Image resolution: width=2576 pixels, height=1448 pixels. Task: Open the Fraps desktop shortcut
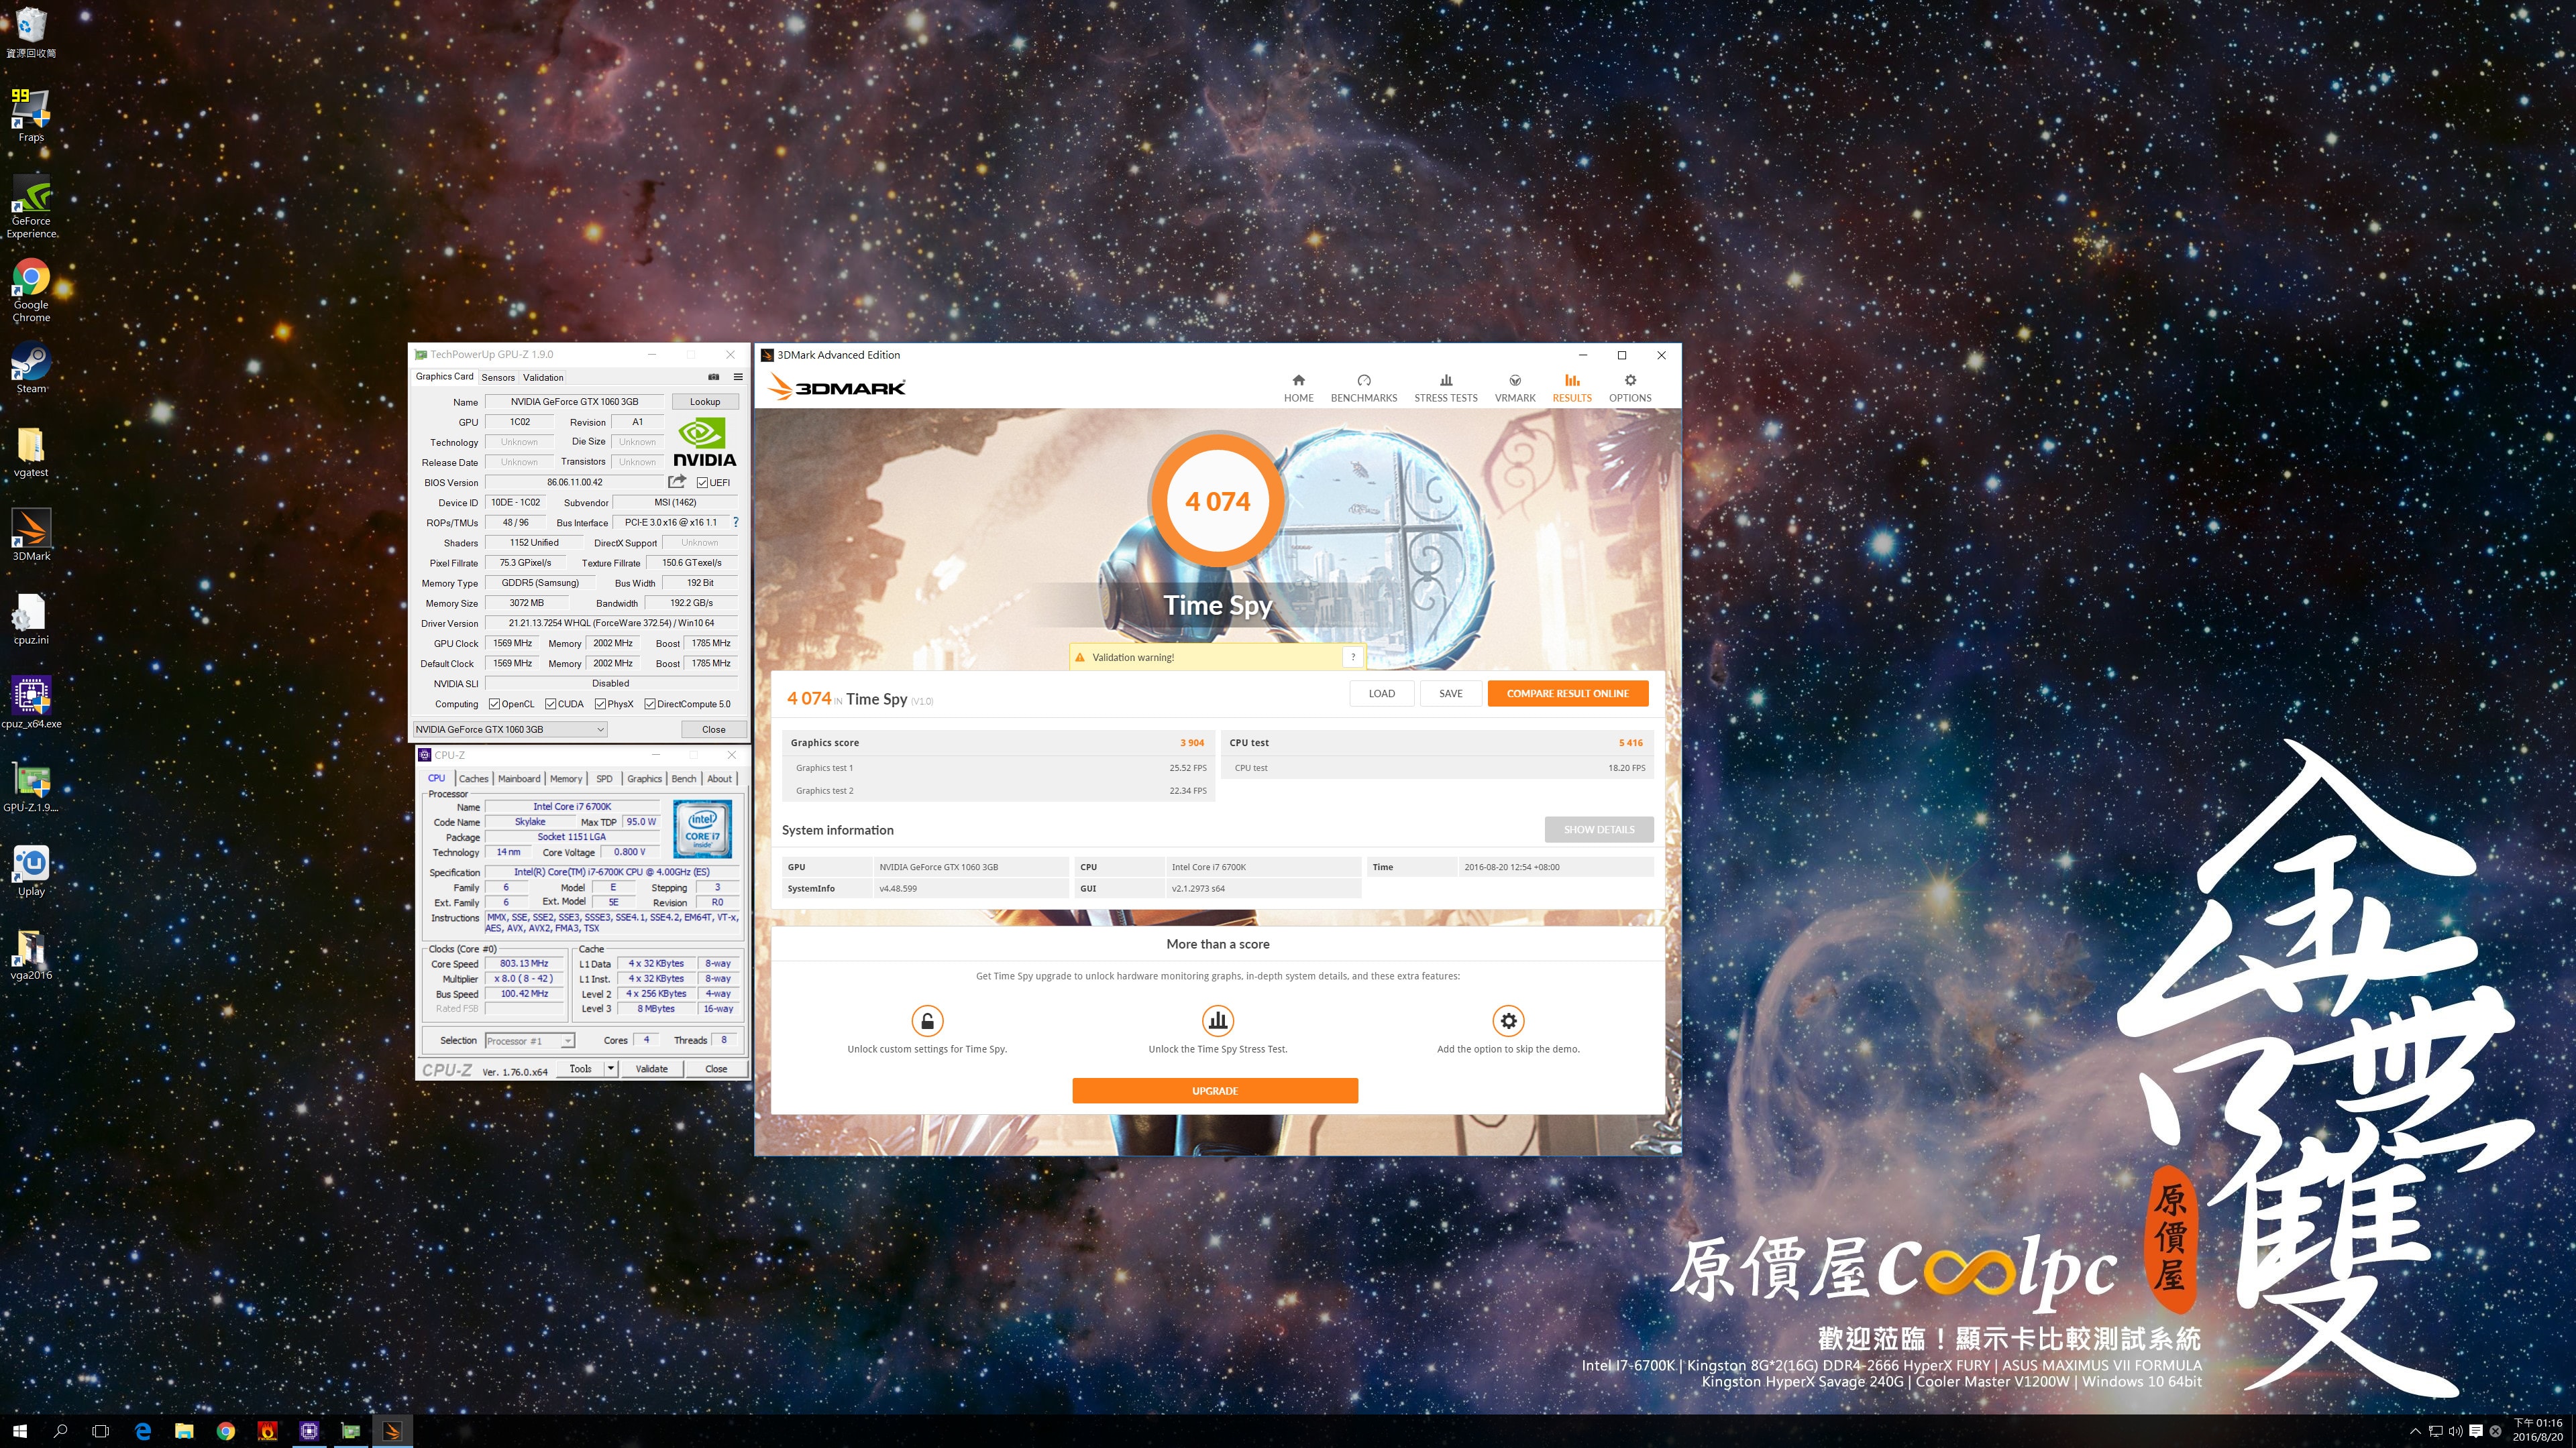coord(31,114)
